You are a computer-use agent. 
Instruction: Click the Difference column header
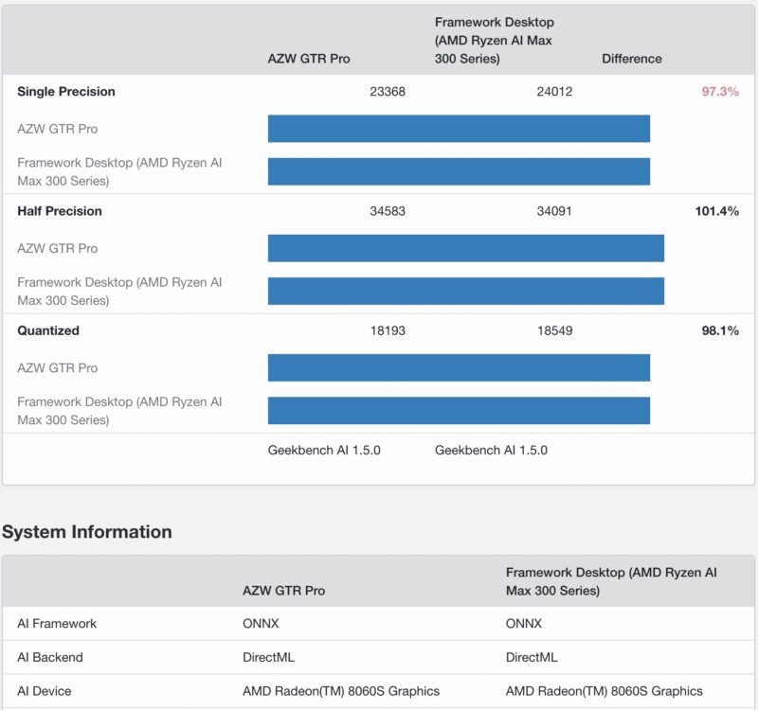click(632, 58)
